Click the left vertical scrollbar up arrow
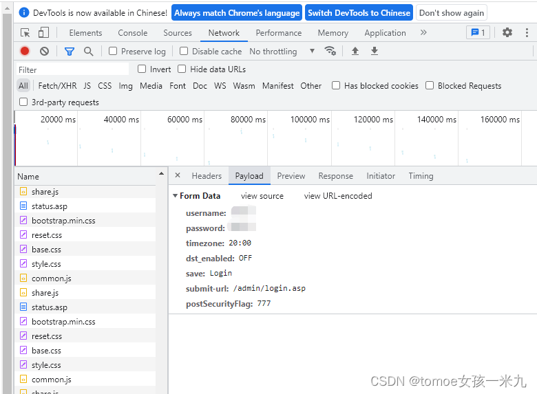Image resolution: width=537 pixels, height=394 pixels. [x=7, y=8]
